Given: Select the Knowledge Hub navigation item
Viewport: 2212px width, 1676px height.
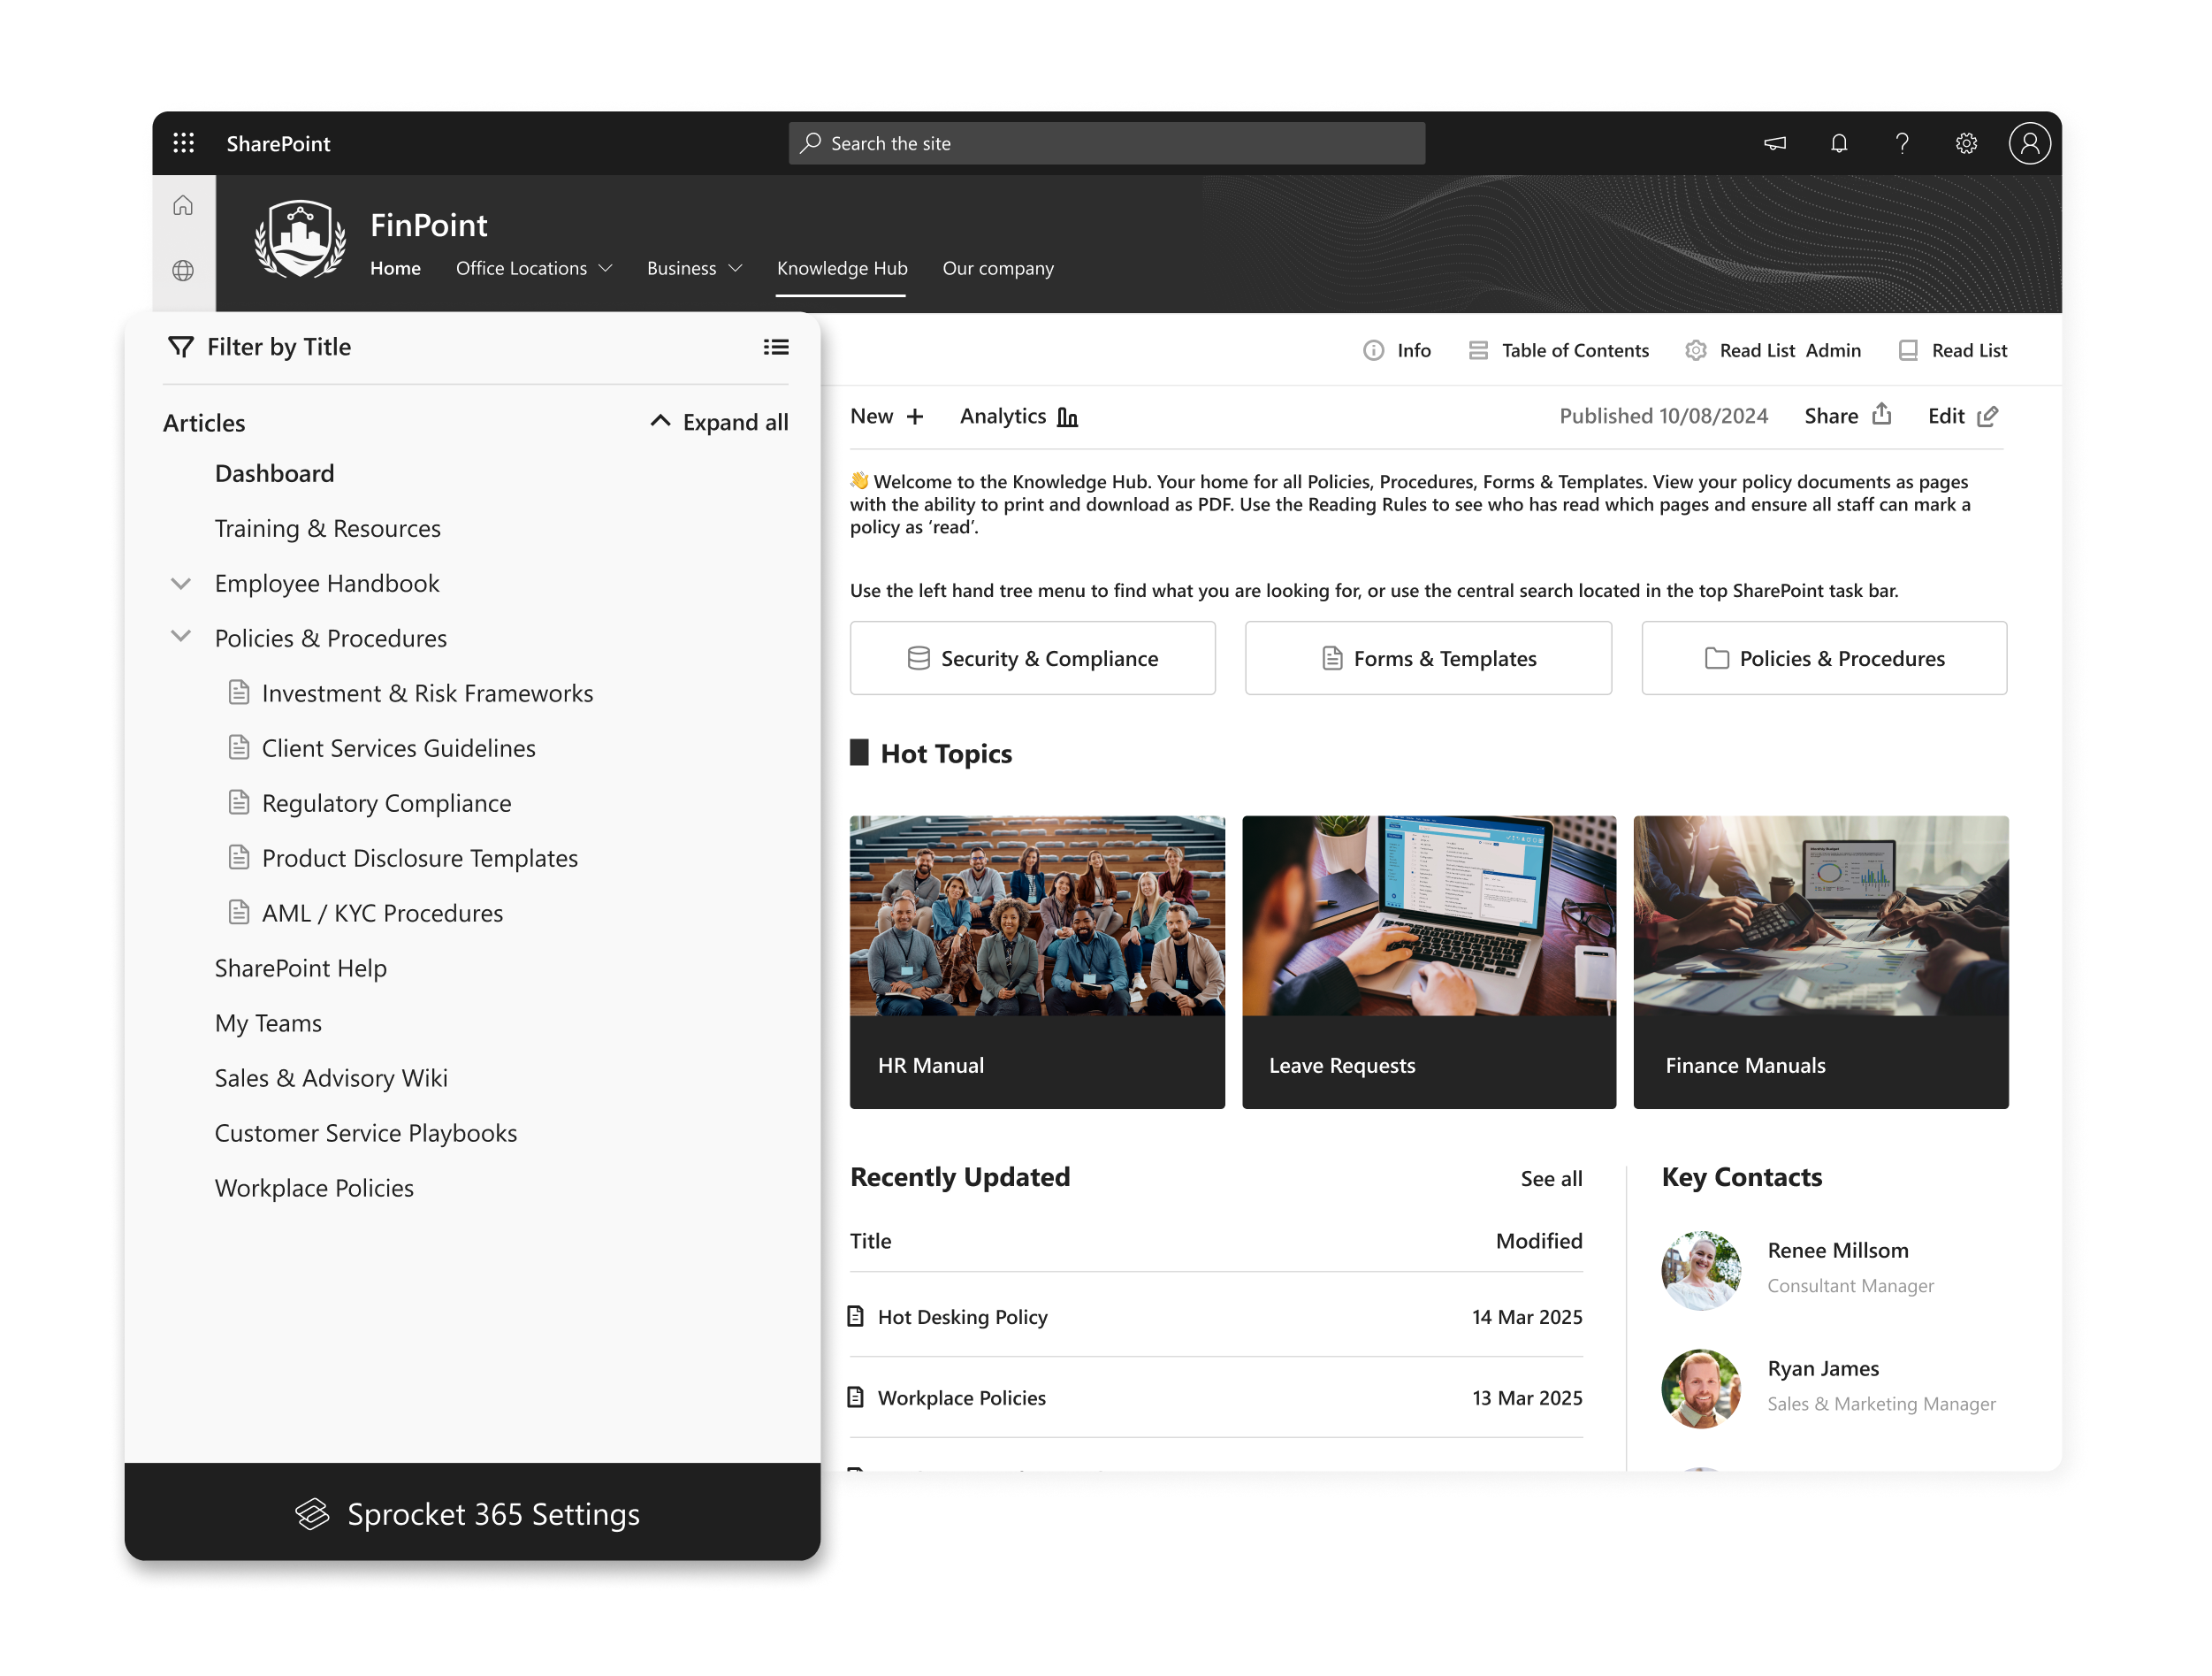Looking at the screenshot, I should tap(841, 268).
